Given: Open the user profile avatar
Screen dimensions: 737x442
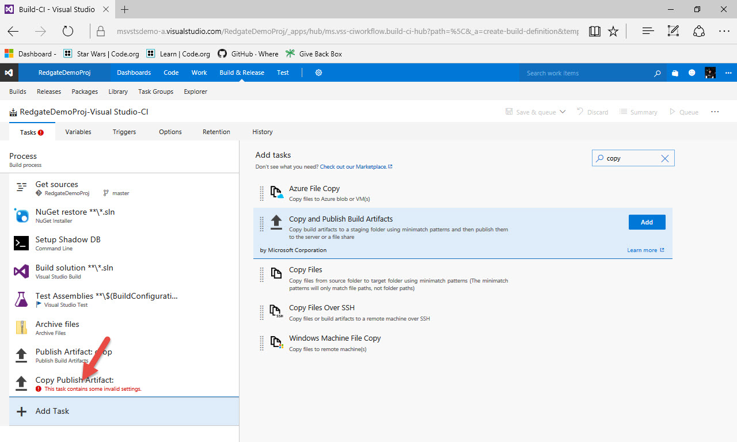Looking at the screenshot, I should pyautogui.click(x=711, y=73).
